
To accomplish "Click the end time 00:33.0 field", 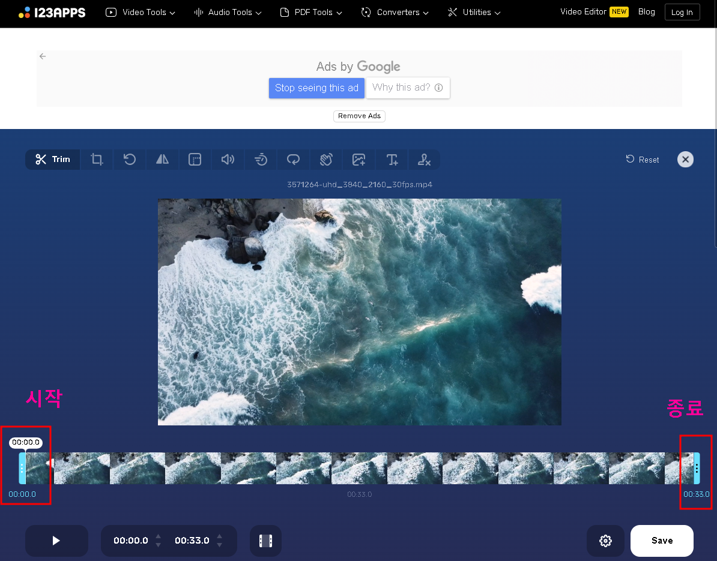I will click(192, 541).
